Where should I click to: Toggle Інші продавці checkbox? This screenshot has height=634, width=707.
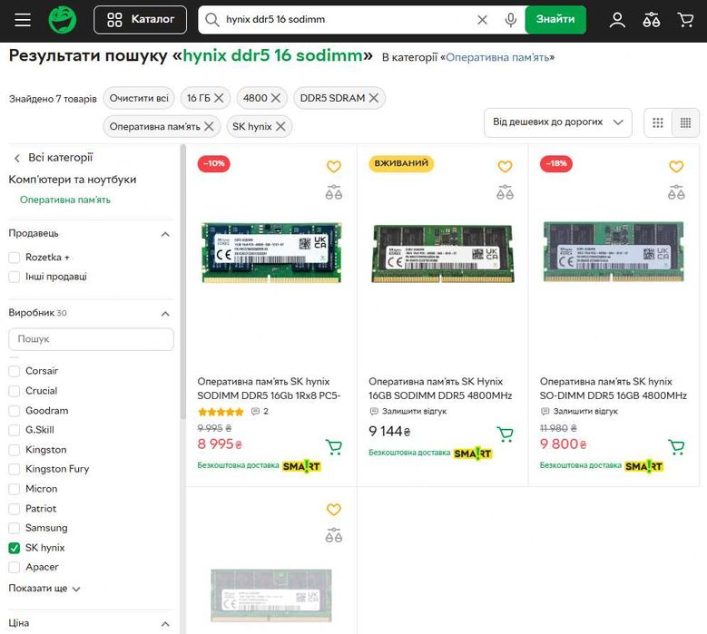tap(15, 277)
